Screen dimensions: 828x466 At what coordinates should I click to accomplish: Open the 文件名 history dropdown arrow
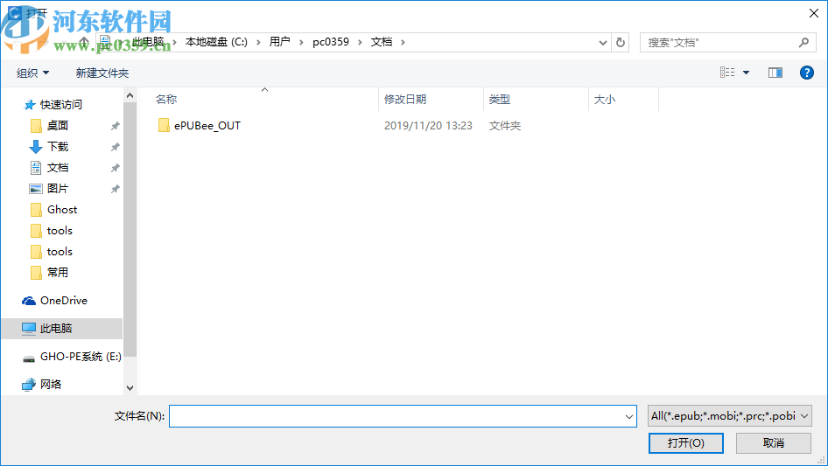tap(629, 416)
